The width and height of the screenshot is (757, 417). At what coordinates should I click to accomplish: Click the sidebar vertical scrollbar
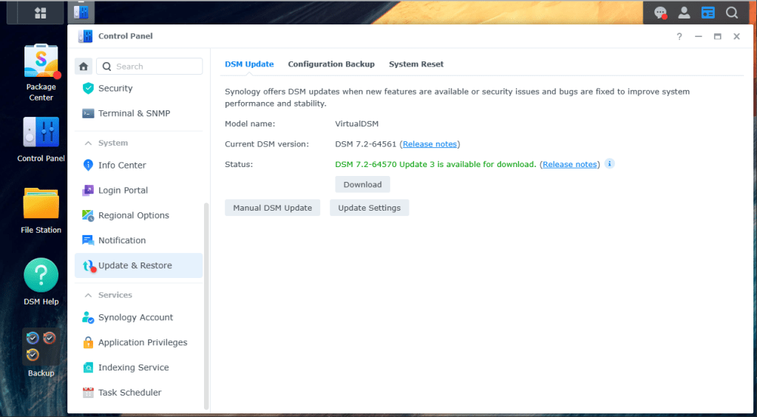[207, 306]
